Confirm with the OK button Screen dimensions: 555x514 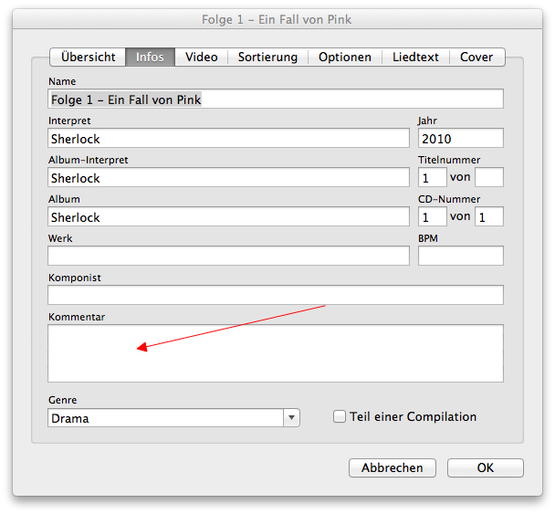click(x=485, y=467)
